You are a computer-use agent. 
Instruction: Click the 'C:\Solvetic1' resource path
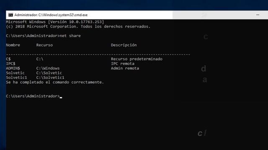click(x=50, y=77)
